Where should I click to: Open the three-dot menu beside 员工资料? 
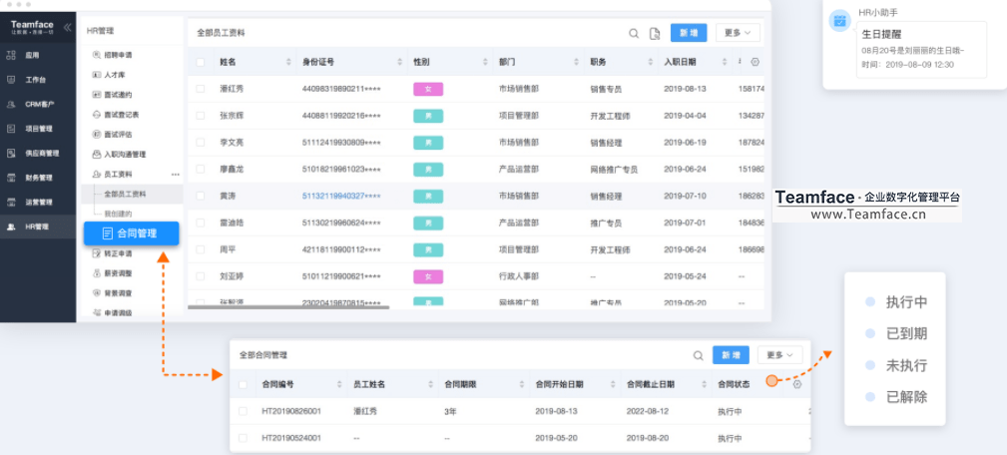176,174
